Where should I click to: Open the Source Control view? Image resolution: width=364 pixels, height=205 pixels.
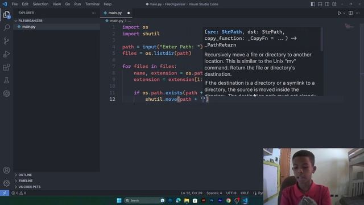(x=6, y=41)
